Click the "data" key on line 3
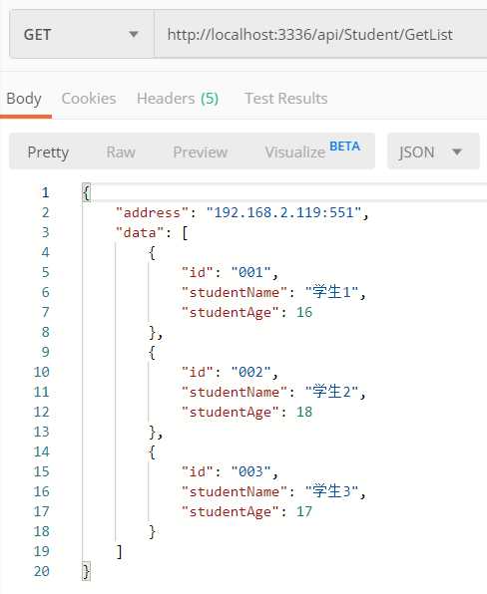This screenshot has width=487, height=594. [x=140, y=232]
